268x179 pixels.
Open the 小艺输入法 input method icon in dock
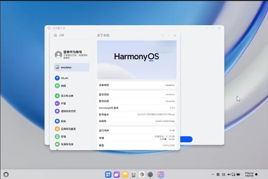[161, 175]
